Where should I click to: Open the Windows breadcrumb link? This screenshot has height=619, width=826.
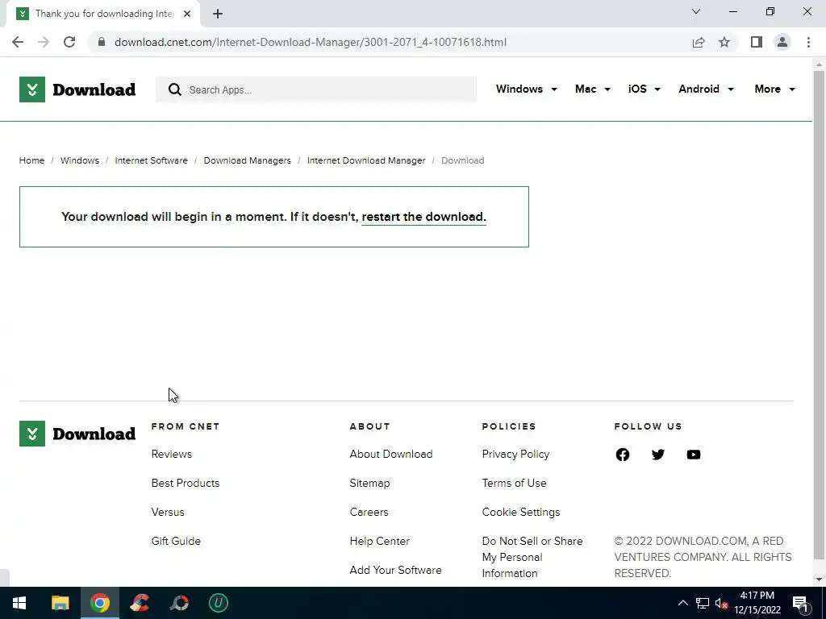pyautogui.click(x=80, y=160)
